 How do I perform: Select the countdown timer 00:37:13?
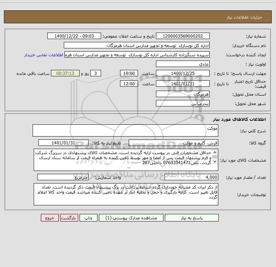click(65, 73)
